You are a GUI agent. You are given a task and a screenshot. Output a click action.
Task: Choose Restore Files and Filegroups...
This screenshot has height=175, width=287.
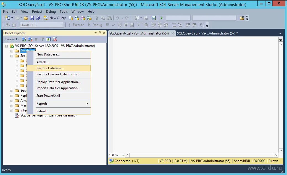(59, 74)
